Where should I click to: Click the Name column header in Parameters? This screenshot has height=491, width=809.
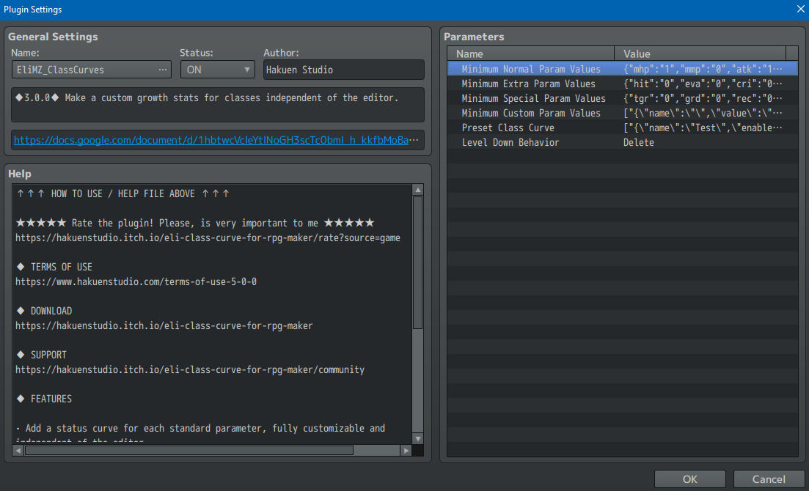click(531, 53)
